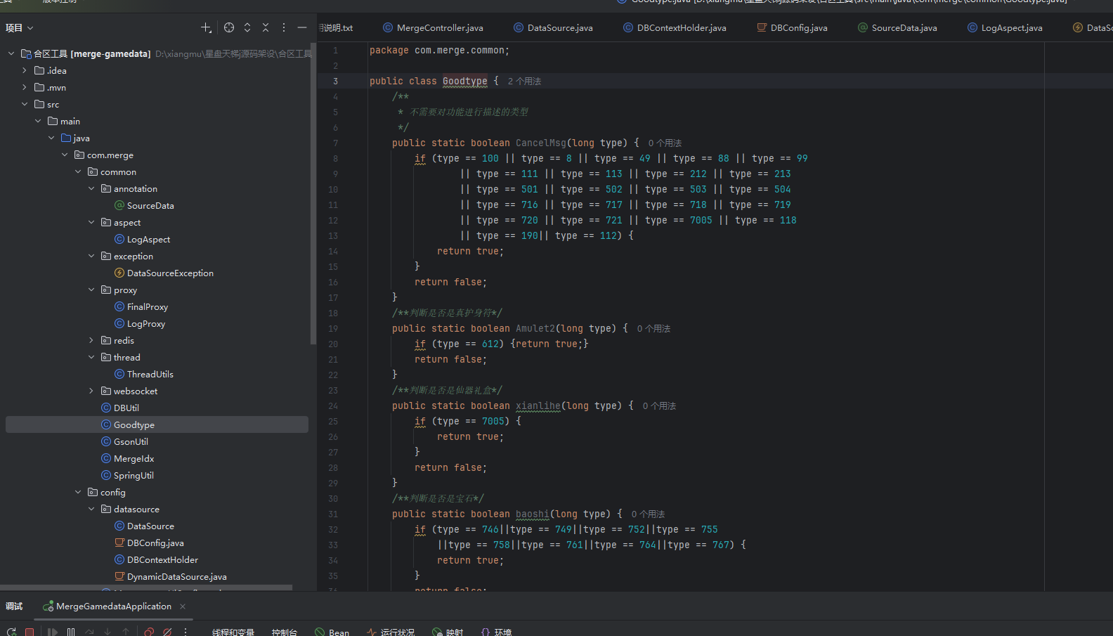1113x636 pixels.
Task: Click '0 个用法' hint beside xianlihe
Action: pyautogui.click(x=659, y=406)
